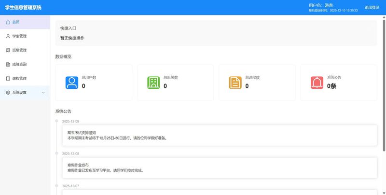The width and height of the screenshot is (386, 195).
Task: Select 班级管理 from the sidebar
Action: coord(19,50)
